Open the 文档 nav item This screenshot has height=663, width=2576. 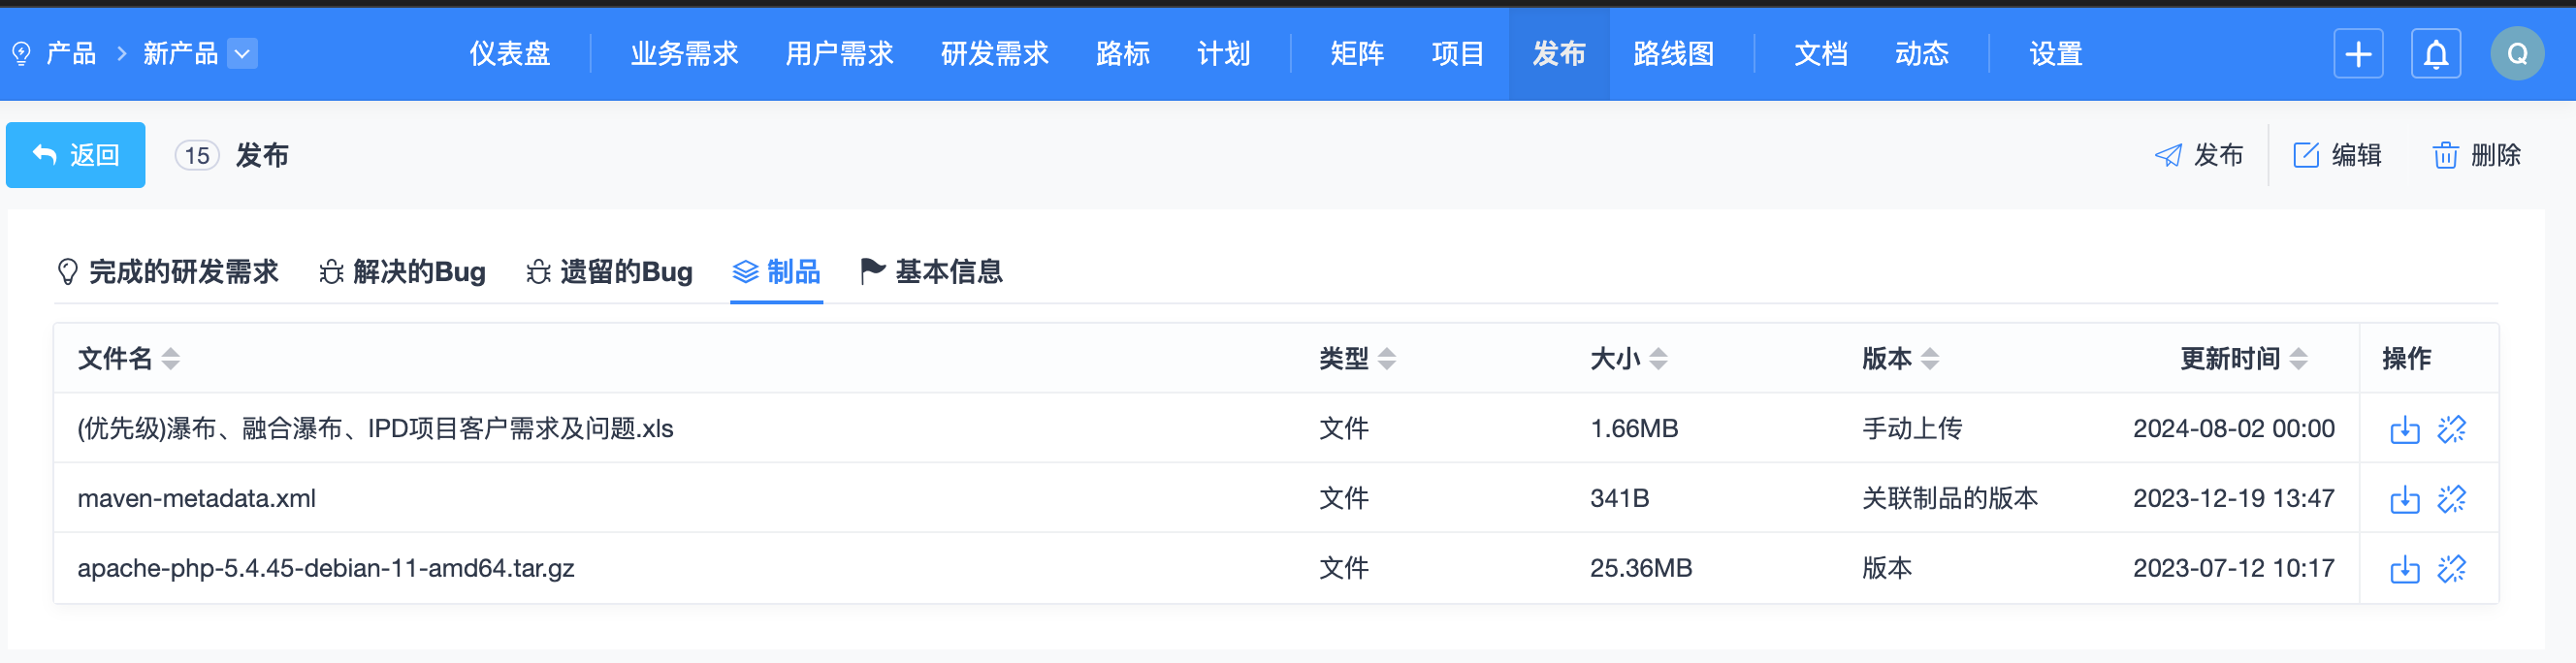[x=1821, y=54]
